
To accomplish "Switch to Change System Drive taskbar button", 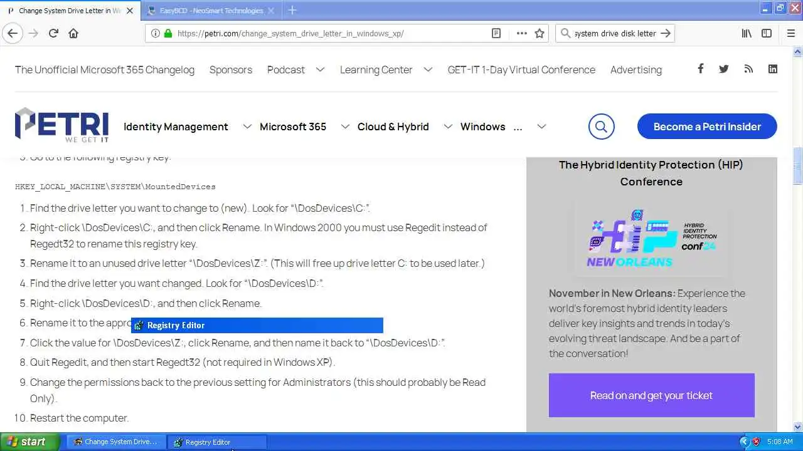I will [116, 442].
